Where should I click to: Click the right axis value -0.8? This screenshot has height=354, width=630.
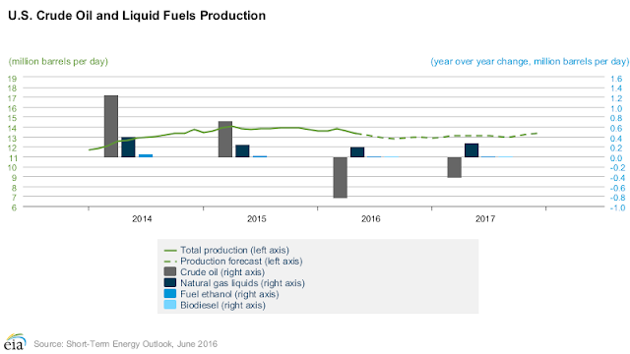(x=617, y=198)
